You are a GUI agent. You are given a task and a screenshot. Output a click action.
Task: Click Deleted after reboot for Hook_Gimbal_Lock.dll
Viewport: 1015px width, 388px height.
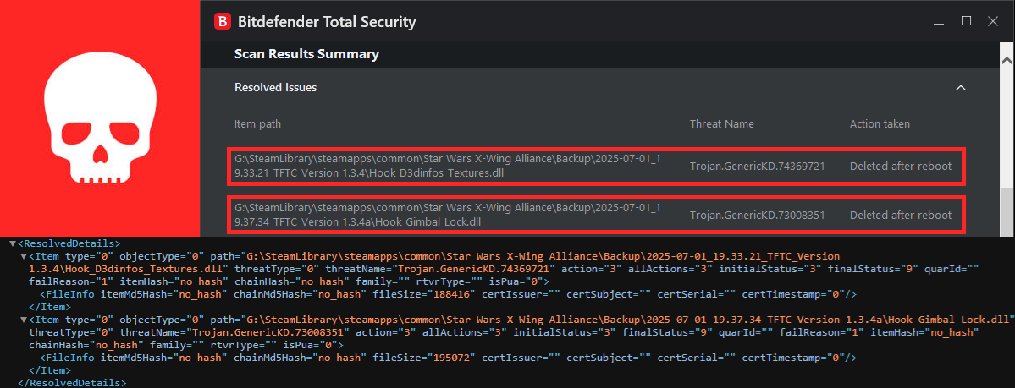coord(901,216)
